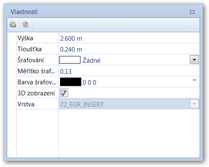Edit the Měřítko šrafování value 0.13

pyautogui.click(x=129, y=71)
